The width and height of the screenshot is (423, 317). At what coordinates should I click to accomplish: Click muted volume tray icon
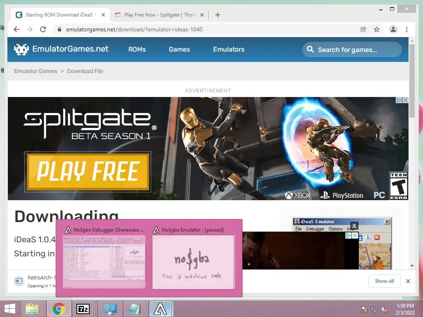(x=384, y=309)
